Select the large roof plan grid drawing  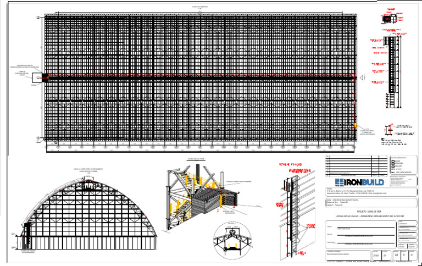point(201,78)
